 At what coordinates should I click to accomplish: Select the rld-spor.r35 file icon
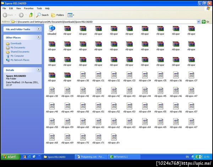click(x=160, y=75)
